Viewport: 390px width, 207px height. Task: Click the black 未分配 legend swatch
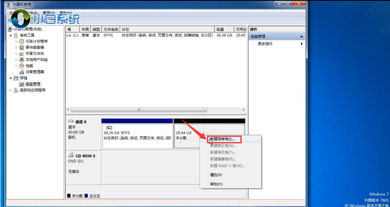69,196
